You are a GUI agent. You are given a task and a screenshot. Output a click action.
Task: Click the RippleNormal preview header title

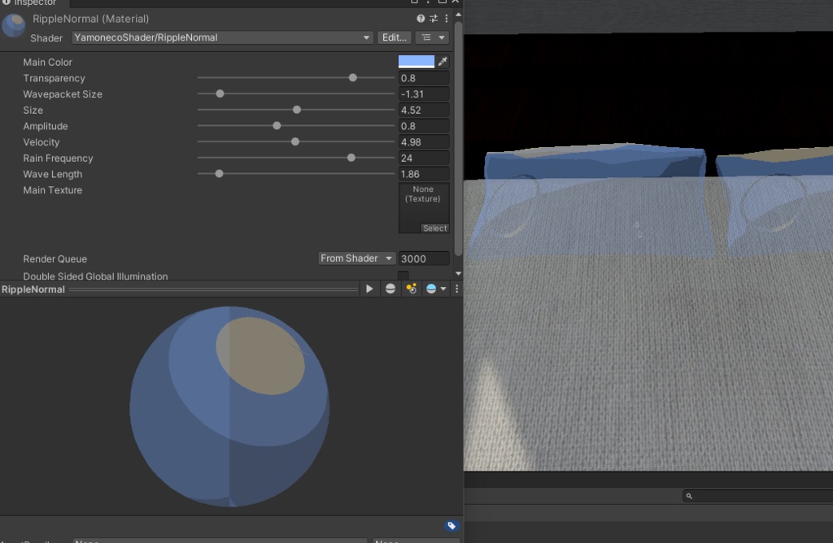[33, 289]
